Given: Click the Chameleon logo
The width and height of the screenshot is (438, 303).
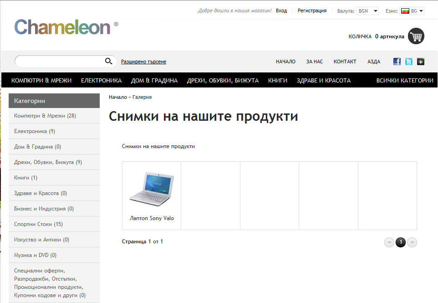Looking at the screenshot, I should 63,27.
